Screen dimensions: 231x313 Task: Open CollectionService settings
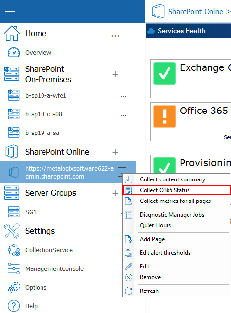click(x=49, y=250)
